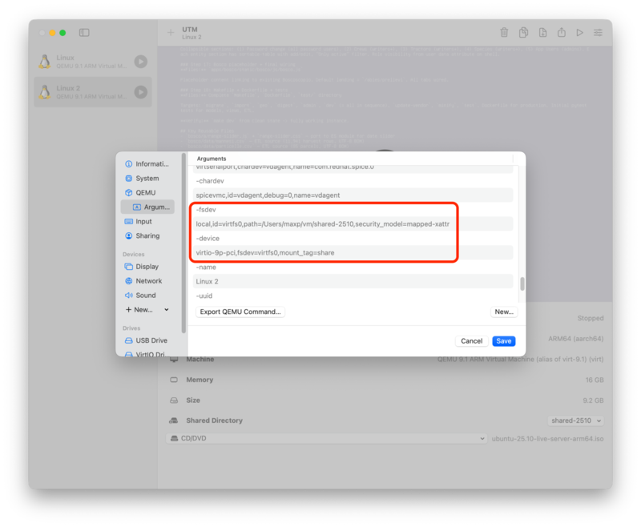Viewport: 641px width, 527px height.
Task: Select the USB Drive under Drives
Action: click(147, 340)
